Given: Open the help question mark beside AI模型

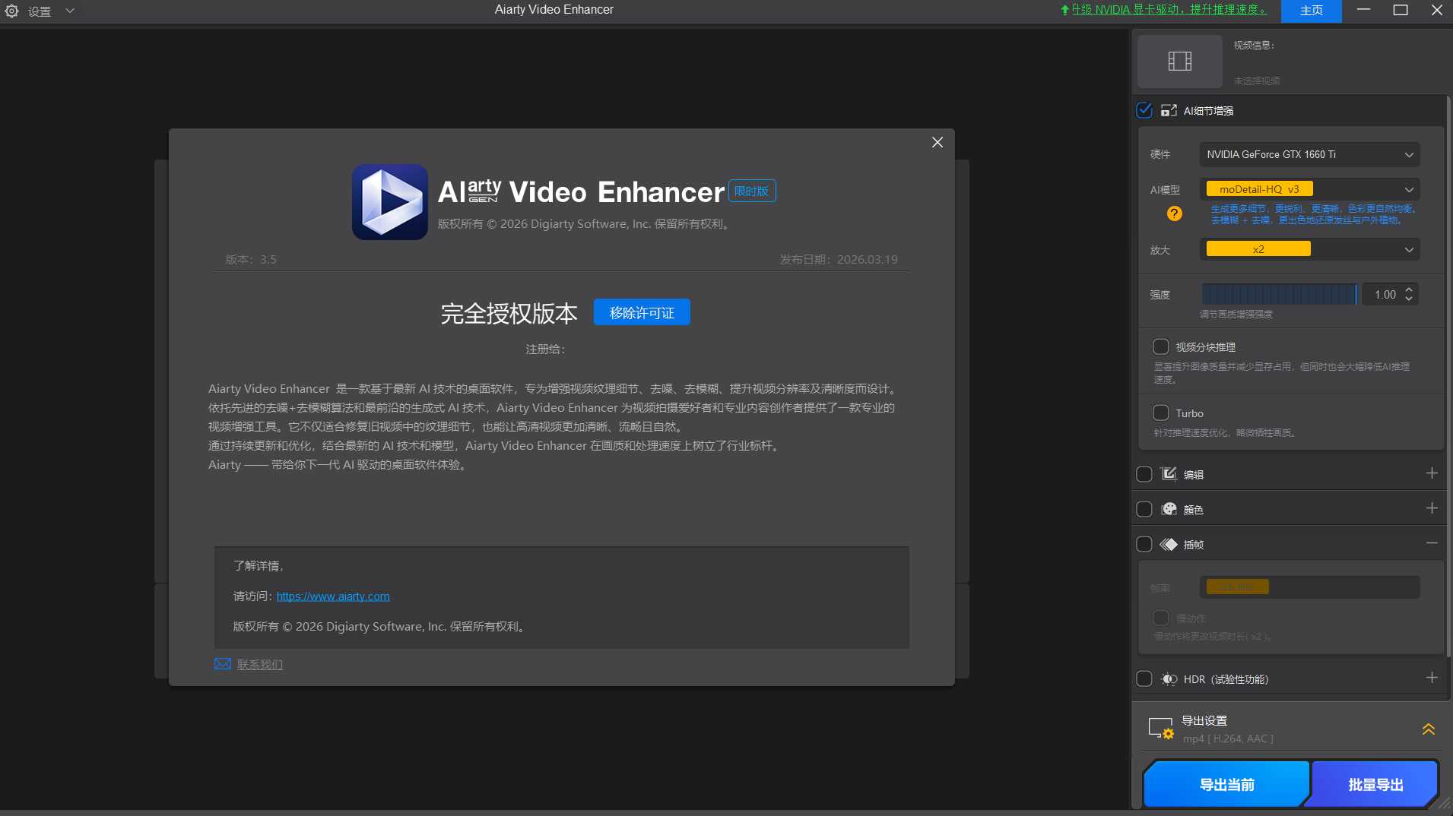Looking at the screenshot, I should point(1174,213).
